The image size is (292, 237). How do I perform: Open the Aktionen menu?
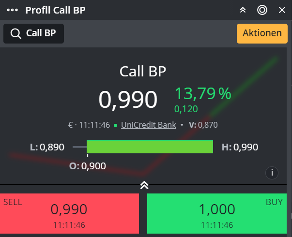pyautogui.click(x=261, y=33)
